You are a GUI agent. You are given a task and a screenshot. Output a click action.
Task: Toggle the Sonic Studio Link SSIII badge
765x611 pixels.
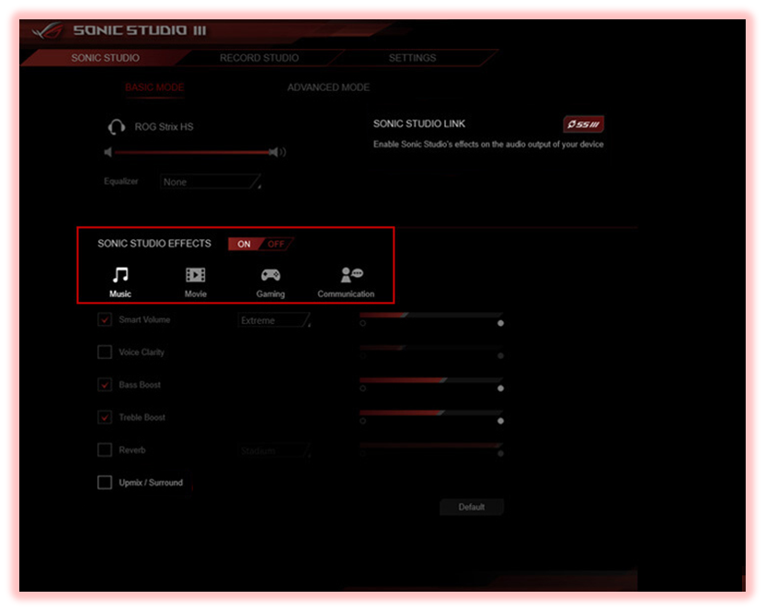(584, 124)
